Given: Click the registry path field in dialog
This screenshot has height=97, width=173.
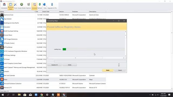Looking at the screenshot, I should 90,61.
